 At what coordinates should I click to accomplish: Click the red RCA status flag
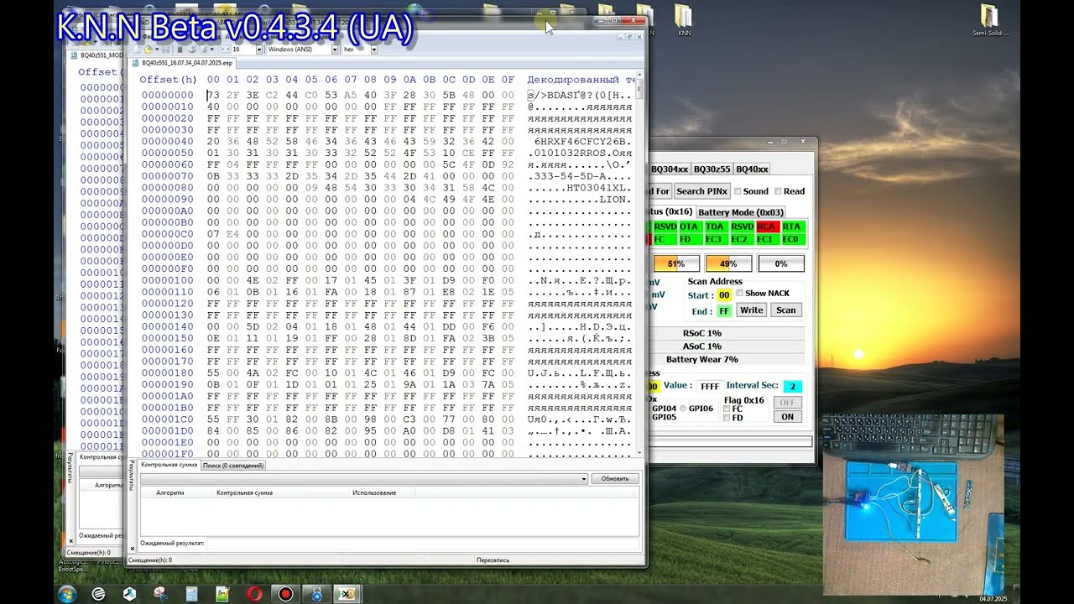click(x=766, y=226)
